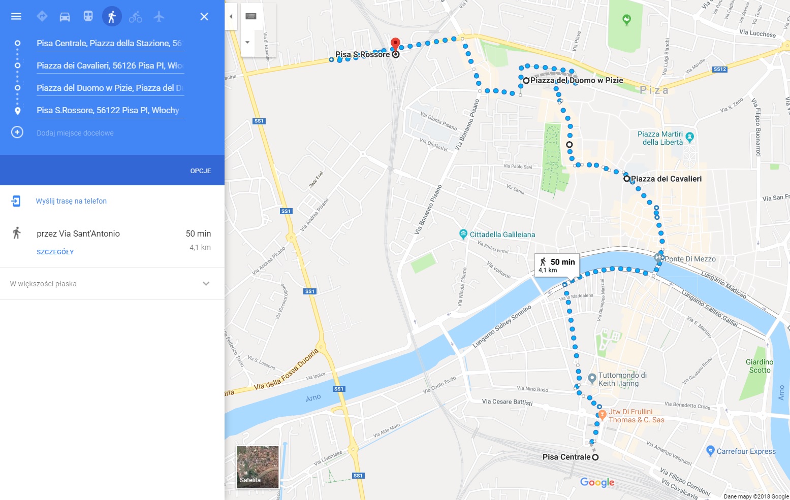Image resolution: width=790 pixels, height=500 pixels.
Task: Click the send-to-phone icon
Action: click(x=16, y=201)
